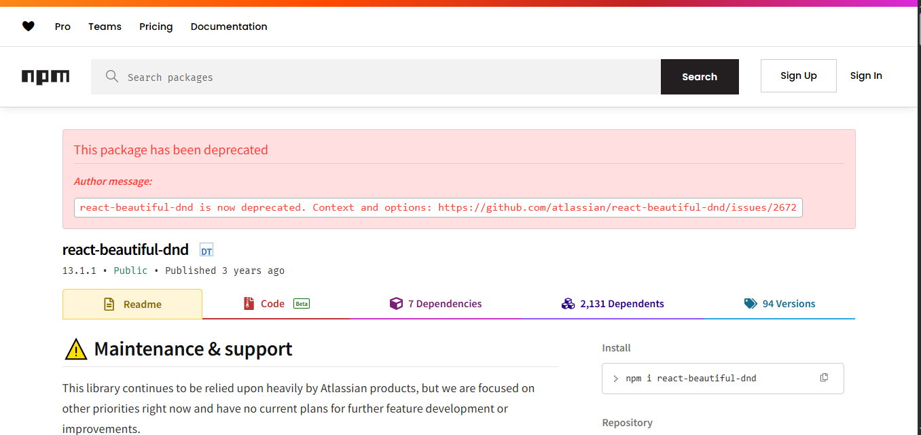This screenshot has height=435, width=921.
Task: Click the Readme file icon
Action: click(109, 304)
